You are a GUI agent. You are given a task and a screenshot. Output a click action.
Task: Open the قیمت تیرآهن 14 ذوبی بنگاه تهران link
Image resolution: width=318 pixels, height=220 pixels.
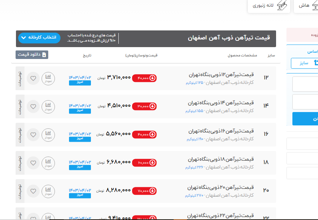[x=222, y=103]
